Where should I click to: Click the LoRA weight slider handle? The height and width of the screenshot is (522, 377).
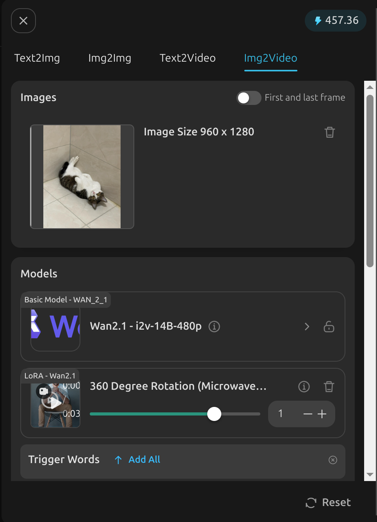[x=214, y=414]
